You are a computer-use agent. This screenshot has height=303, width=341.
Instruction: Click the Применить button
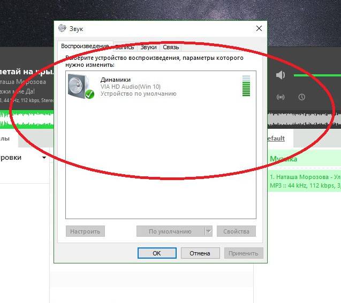(244, 253)
